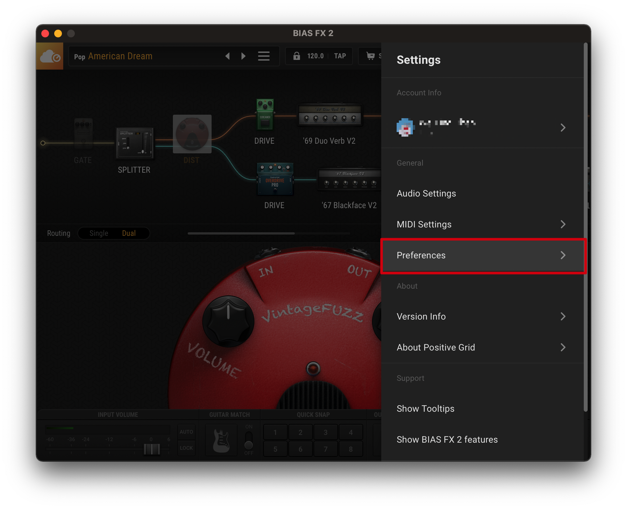
Task: Click the Volume knob on VintageFuzz
Action: (228, 322)
